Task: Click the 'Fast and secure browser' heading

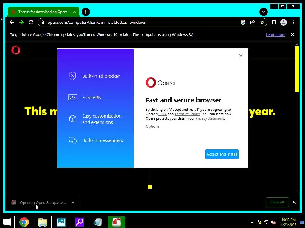Action: point(183,100)
